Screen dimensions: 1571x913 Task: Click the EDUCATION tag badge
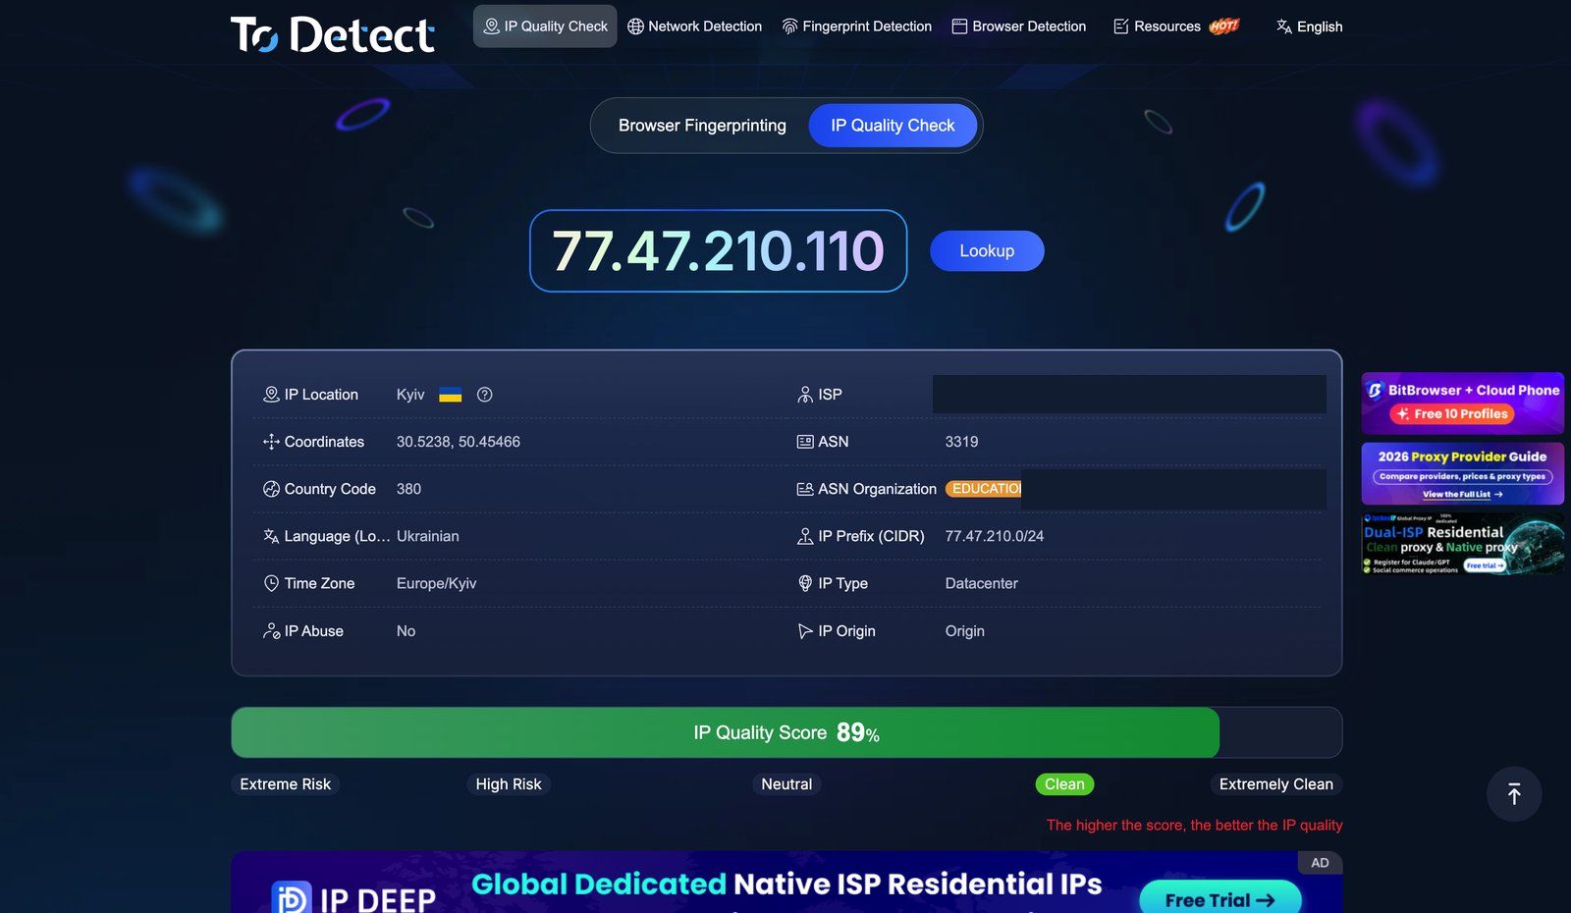984,489
